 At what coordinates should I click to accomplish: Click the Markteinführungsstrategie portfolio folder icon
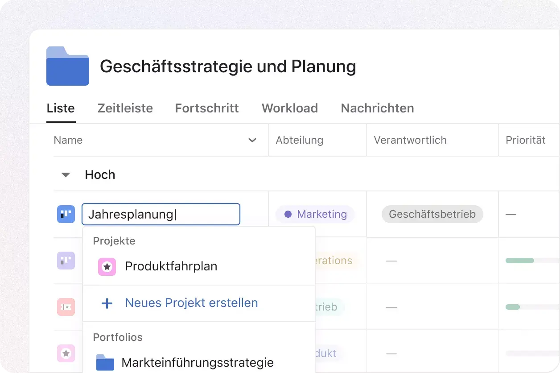click(105, 362)
